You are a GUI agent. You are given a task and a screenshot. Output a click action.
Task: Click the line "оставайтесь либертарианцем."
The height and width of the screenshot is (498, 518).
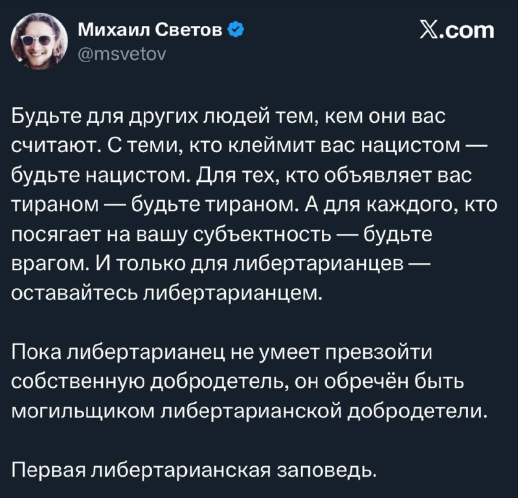[x=166, y=293]
